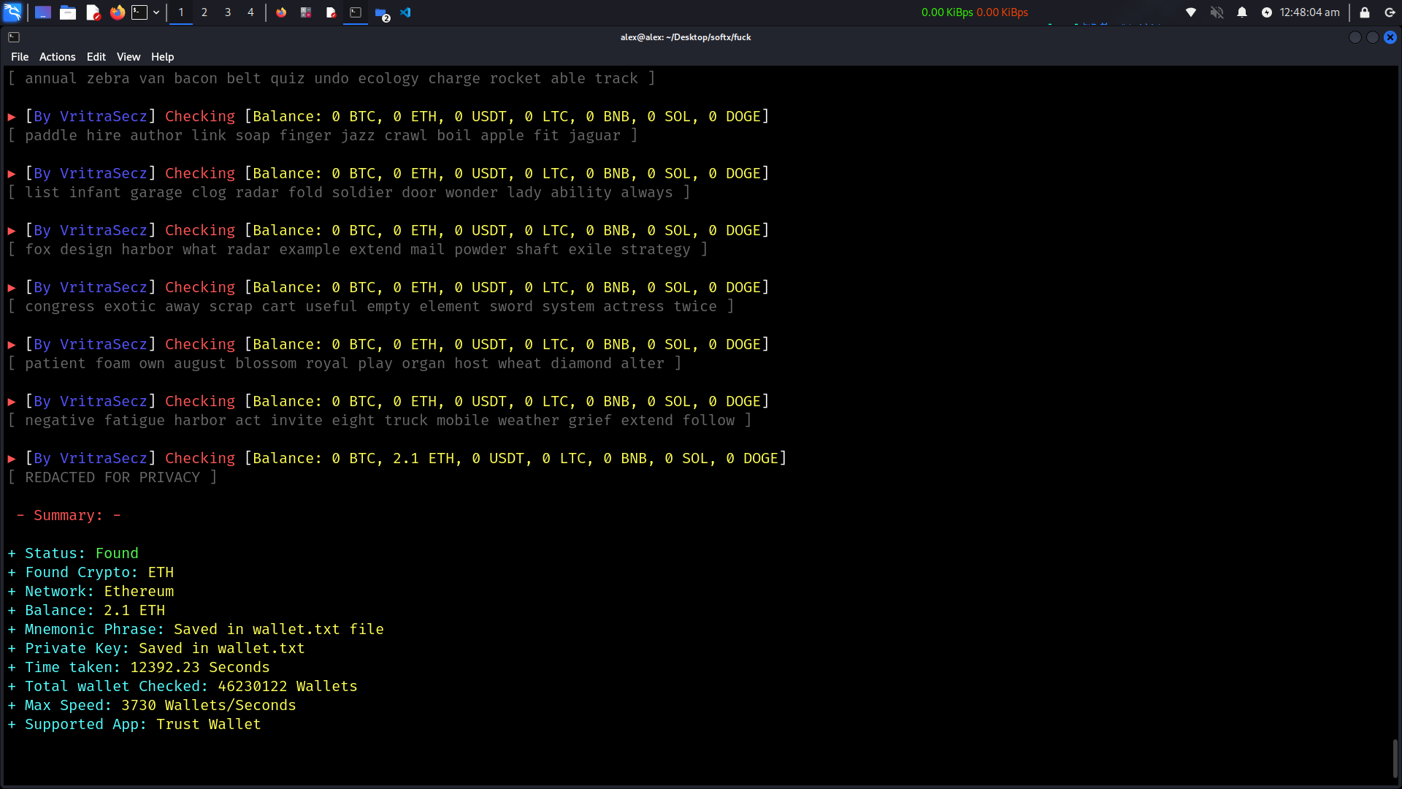Open the grouped file manager windows button
Viewport: 1402px width, 789px height.
point(381,12)
